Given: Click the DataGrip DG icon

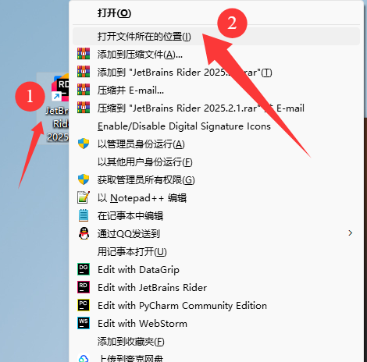Looking at the screenshot, I should coord(84,269).
